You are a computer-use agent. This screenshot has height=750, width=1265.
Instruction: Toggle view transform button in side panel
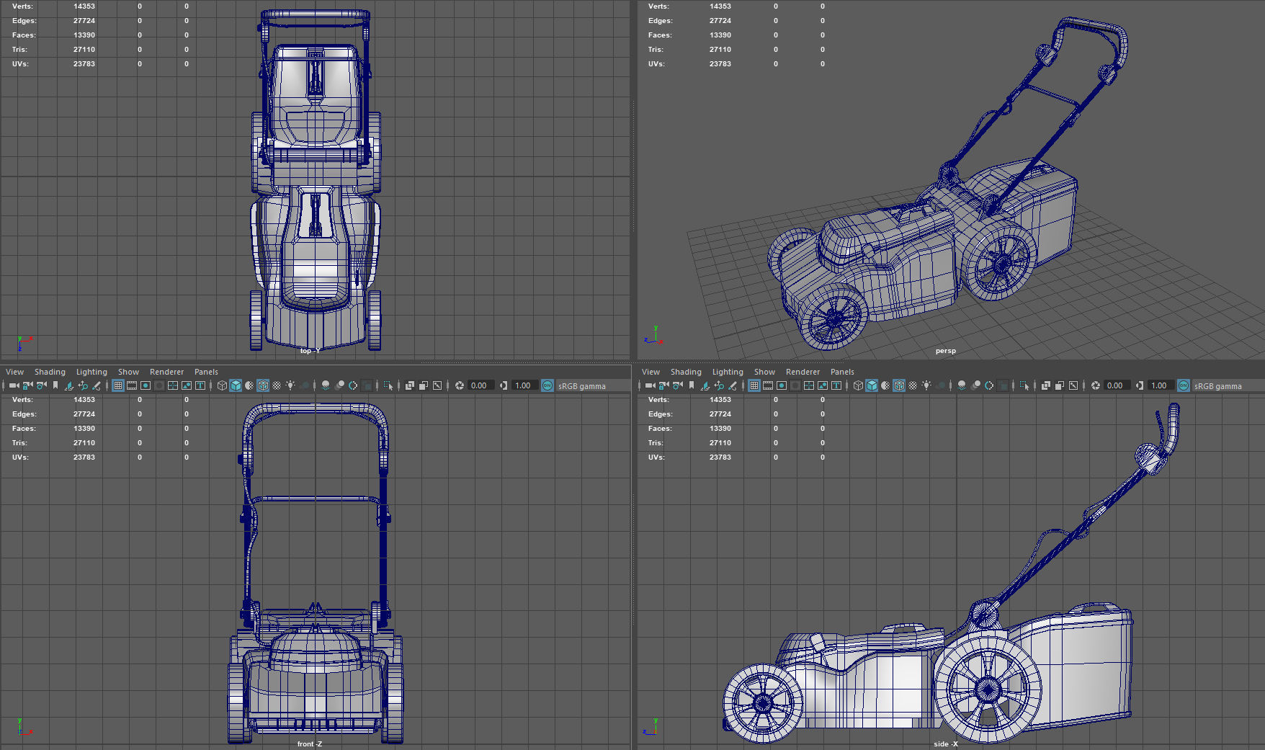pos(1184,385)
